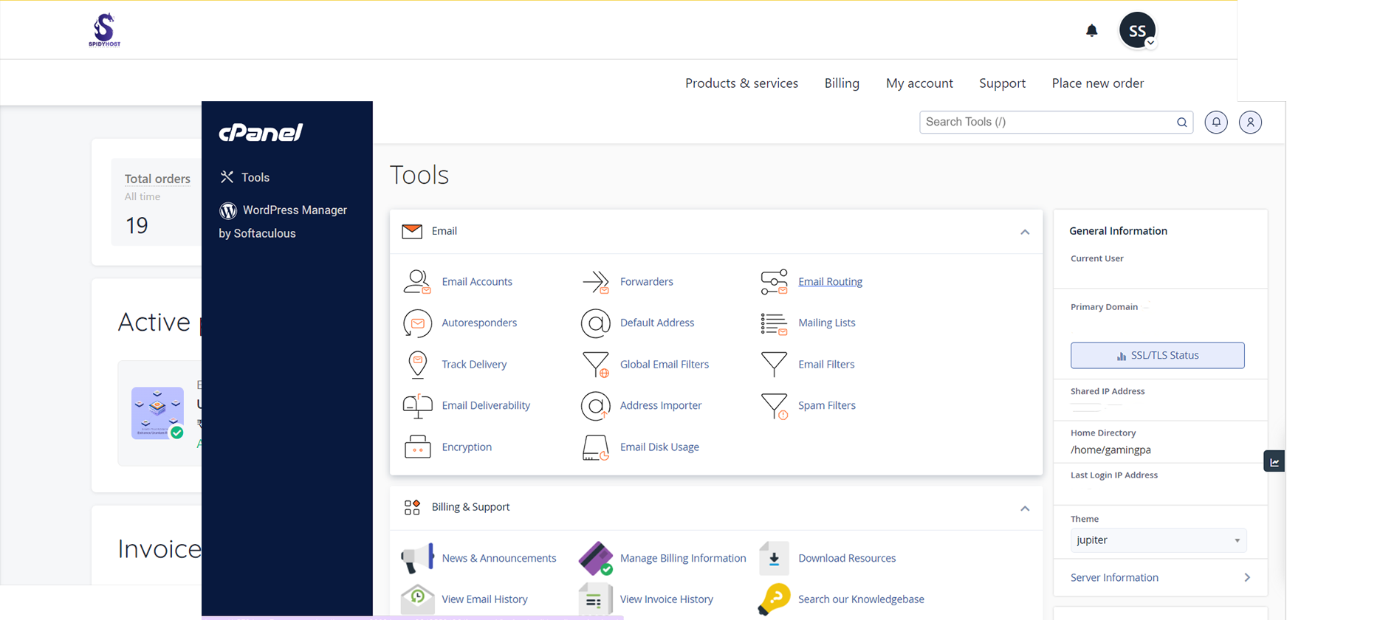Click the Manage Billing Information card icon

[x=596, y=559]
